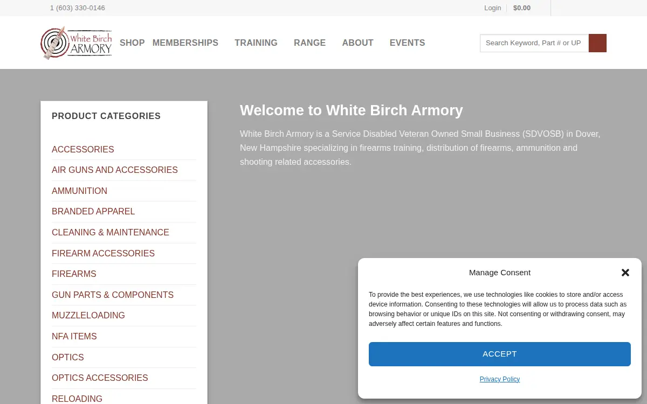Open the OPTICS category
Viewport: 647px width, 404px height.
tap(68, 357)
